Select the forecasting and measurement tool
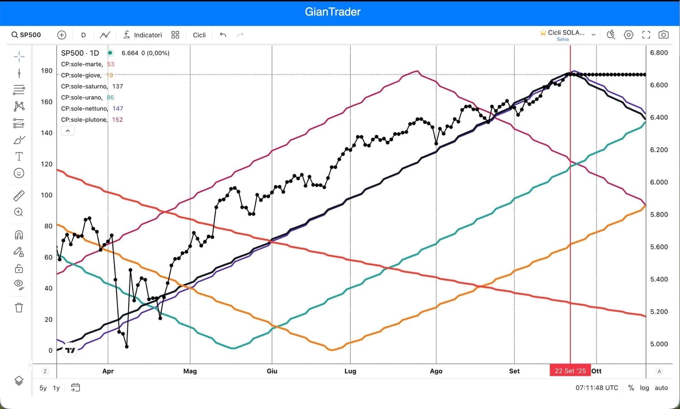The image size is (680, 409). (19, 123)
